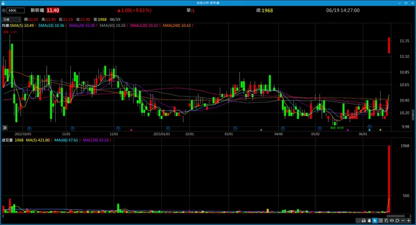Click the SMA(5) 10.49 indicator label

click(x=22, y=26)
